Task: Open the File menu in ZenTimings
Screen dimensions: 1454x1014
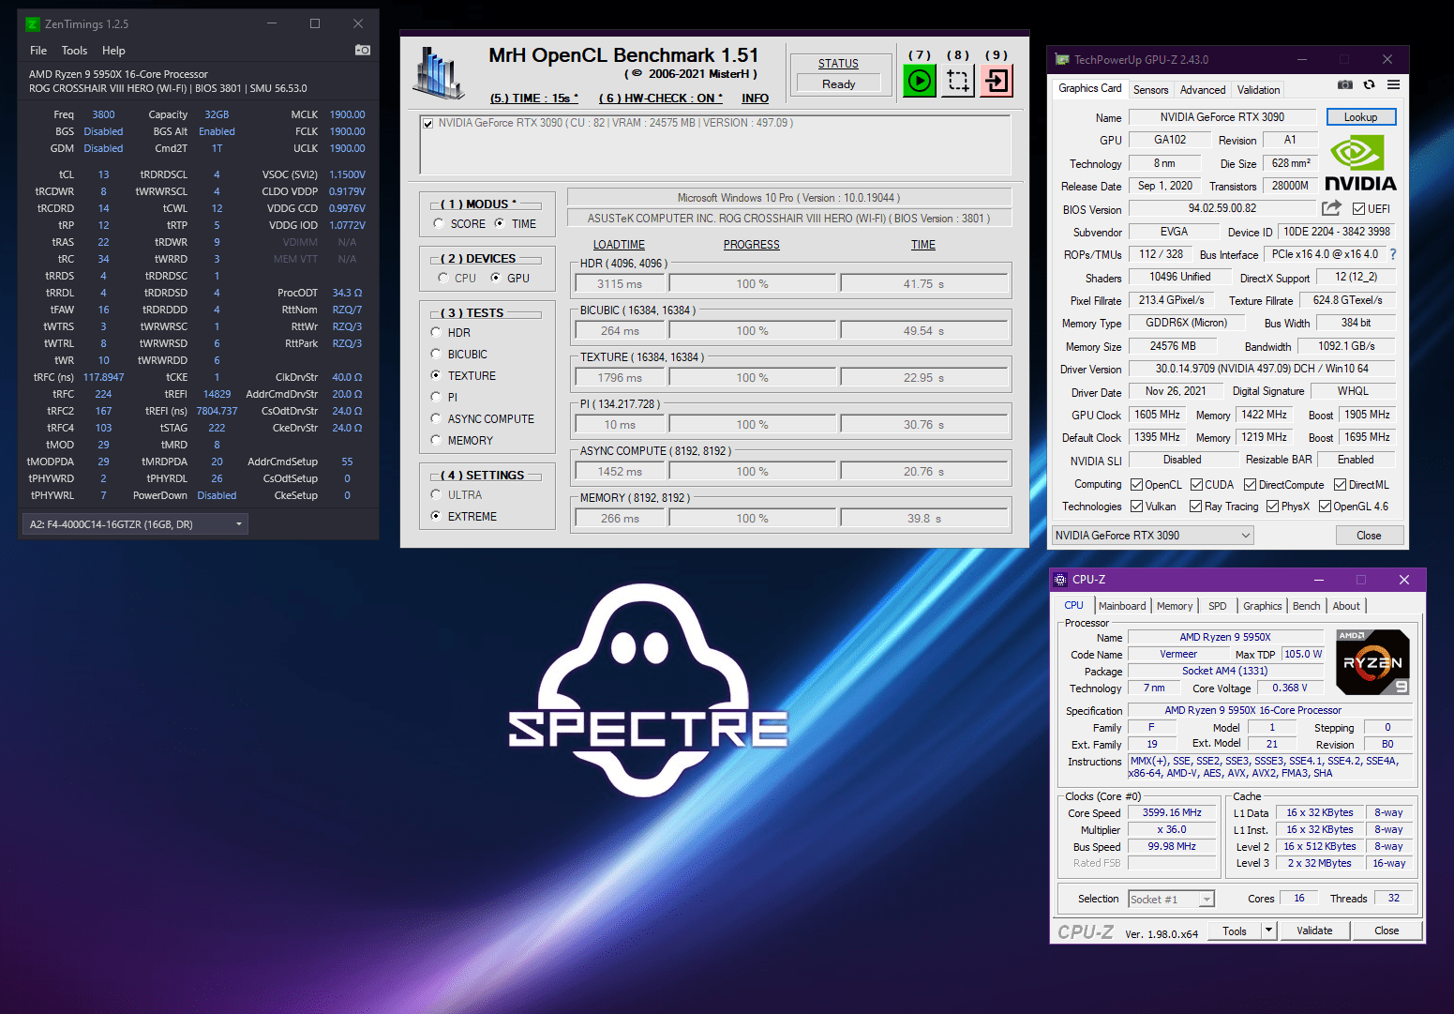Action: 38,51
